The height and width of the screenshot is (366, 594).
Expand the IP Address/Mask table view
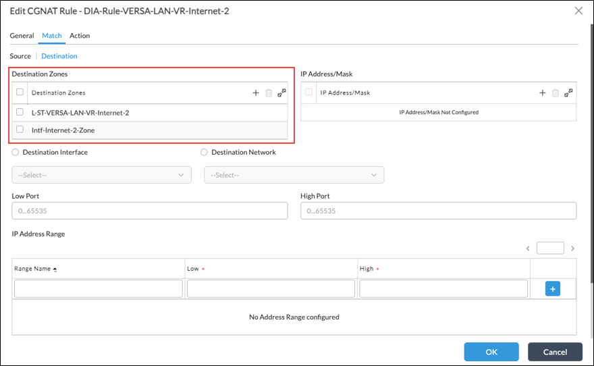pyautogui.click(x=568, y=93)
